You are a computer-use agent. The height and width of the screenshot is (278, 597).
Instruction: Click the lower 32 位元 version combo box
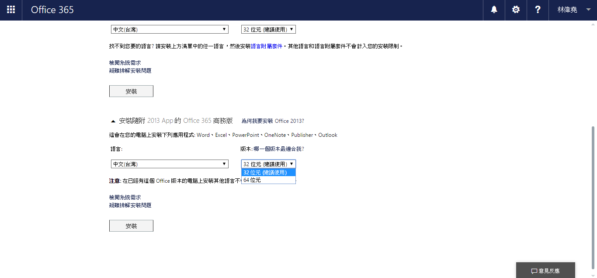(x=268, y=164)
